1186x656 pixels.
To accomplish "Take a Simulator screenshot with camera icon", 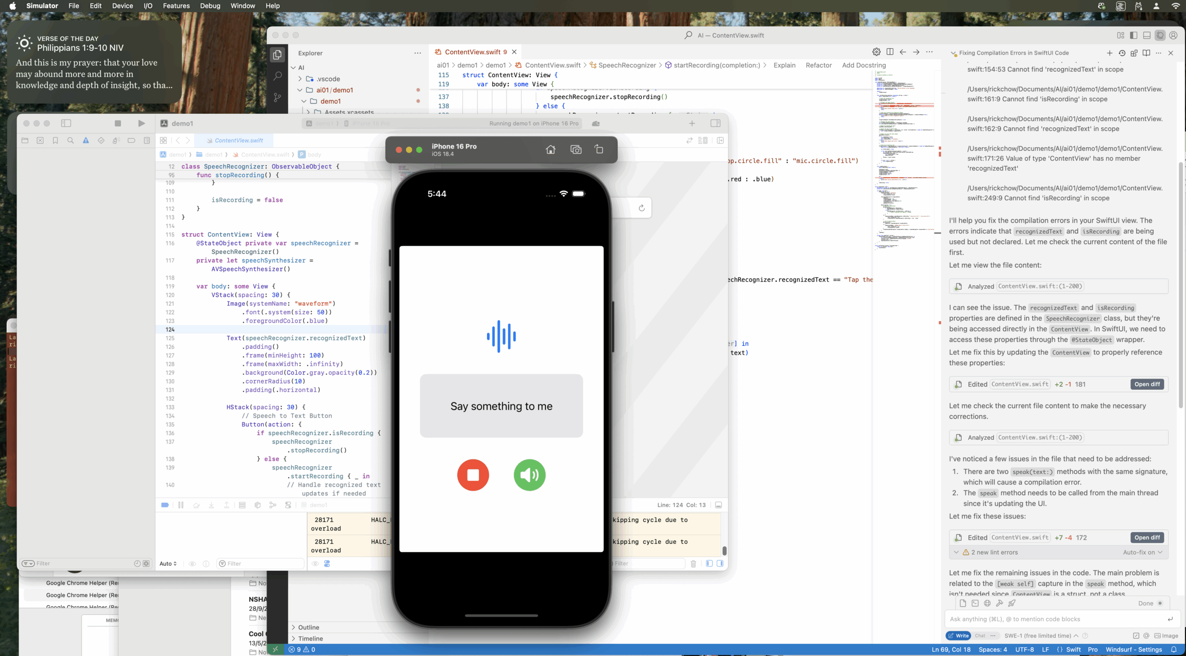I will [x=576, y=150].
